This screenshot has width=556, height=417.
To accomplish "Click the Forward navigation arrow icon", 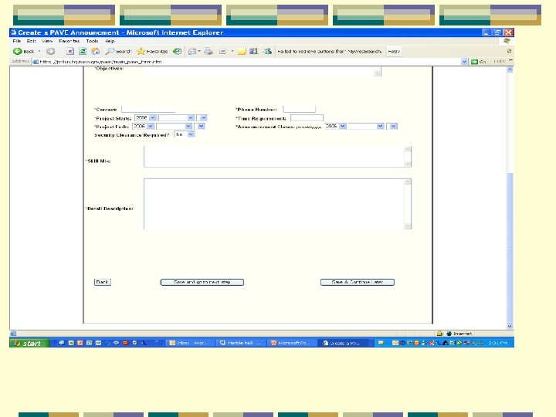I will (51, 52).
